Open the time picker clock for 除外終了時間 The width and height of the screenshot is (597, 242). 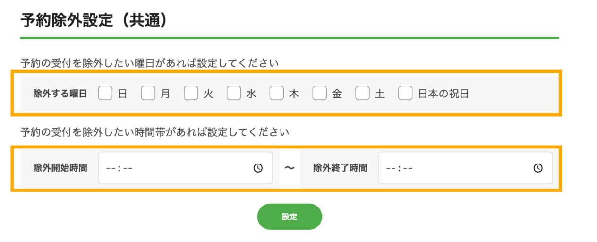pos(538,168)
